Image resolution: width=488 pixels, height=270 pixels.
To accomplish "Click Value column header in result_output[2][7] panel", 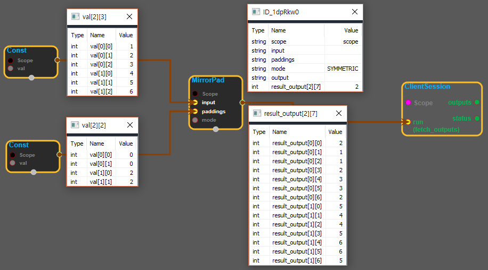I will point(335,132).
